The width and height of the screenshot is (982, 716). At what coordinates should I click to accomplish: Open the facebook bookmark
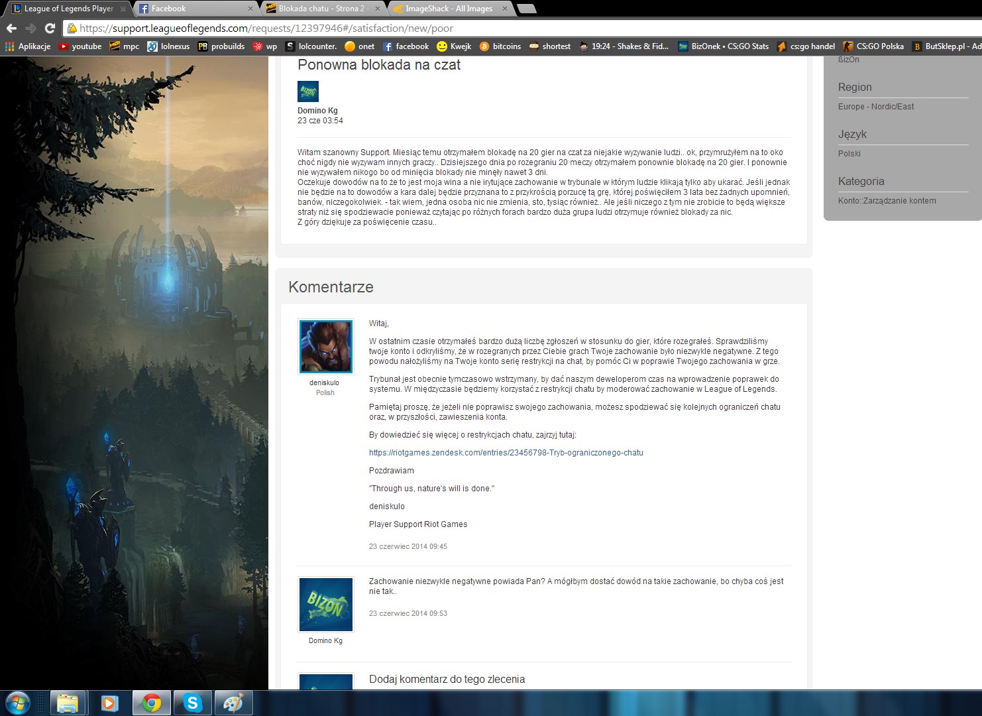coord(406,46)
